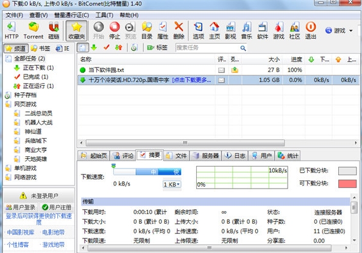Select 正在运行 (1) tree item
This screenshot has width=362, height=253.
tap(34, 86)
